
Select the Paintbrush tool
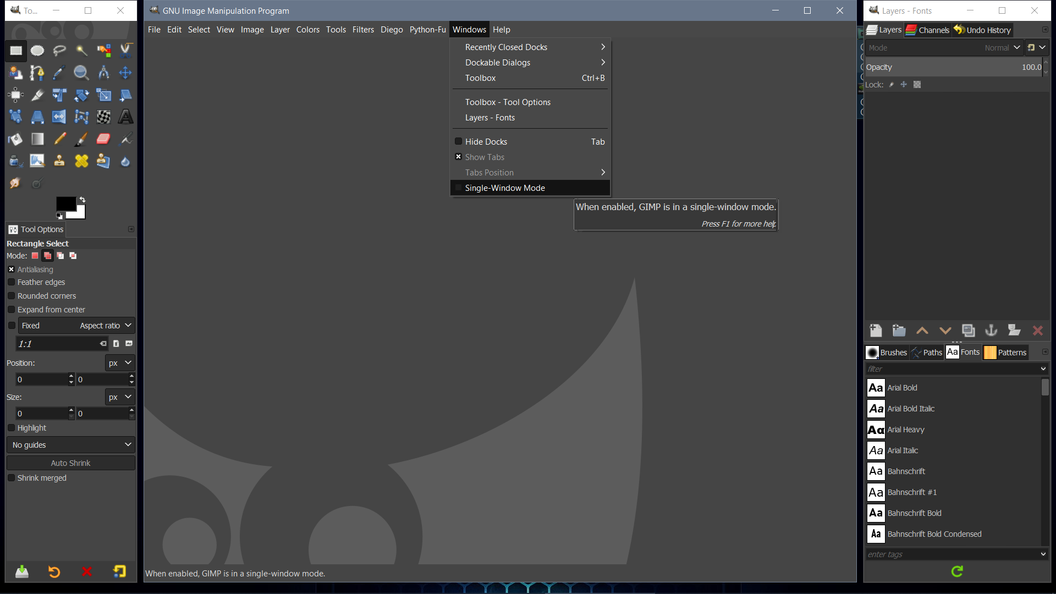click(x=81, y=139)
